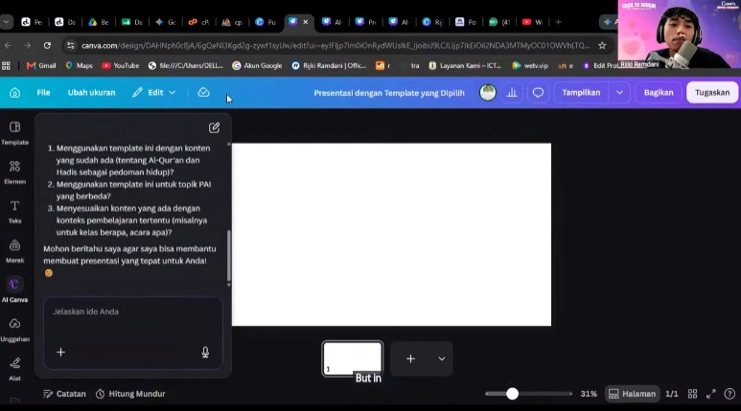The image size is (741, 411).
Task: Switch to the YouTube browser tab
Action: [x=533, y=22]
